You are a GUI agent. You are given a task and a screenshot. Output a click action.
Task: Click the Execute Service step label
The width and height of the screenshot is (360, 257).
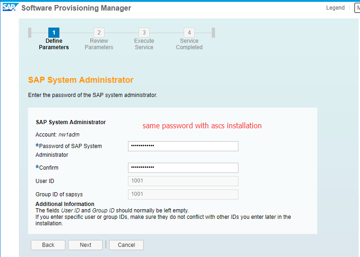pyautogui.click(x=144, y=44)
